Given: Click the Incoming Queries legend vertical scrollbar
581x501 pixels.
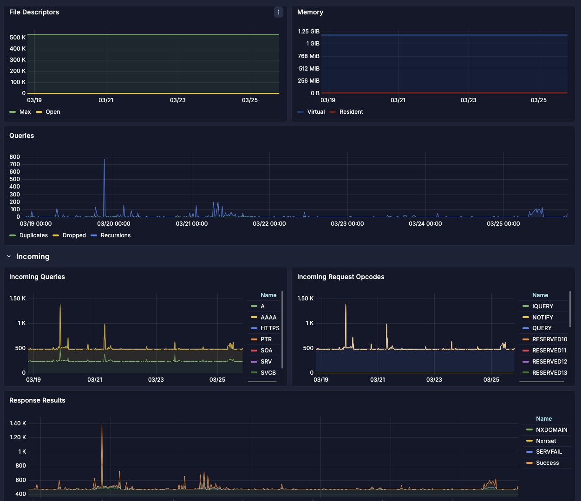Looking at the screenshot, I should pos(282,330).
